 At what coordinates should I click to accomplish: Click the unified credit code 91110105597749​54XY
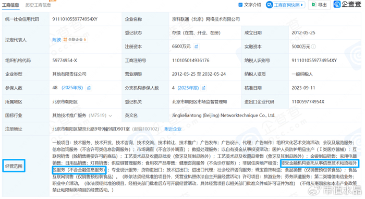(x=75, y=19)
